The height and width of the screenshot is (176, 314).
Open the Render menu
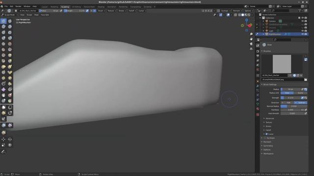18,6
